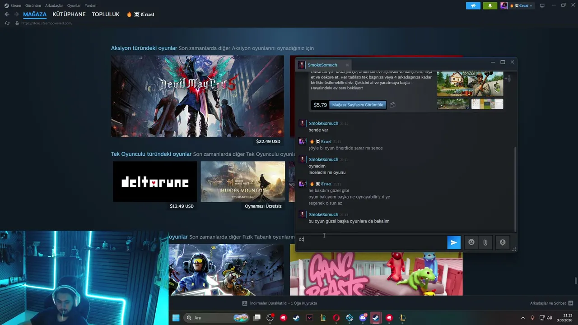Screen dimensions: 578x325
Task: Attach a file using the paperclip icon
Action: 485,242
